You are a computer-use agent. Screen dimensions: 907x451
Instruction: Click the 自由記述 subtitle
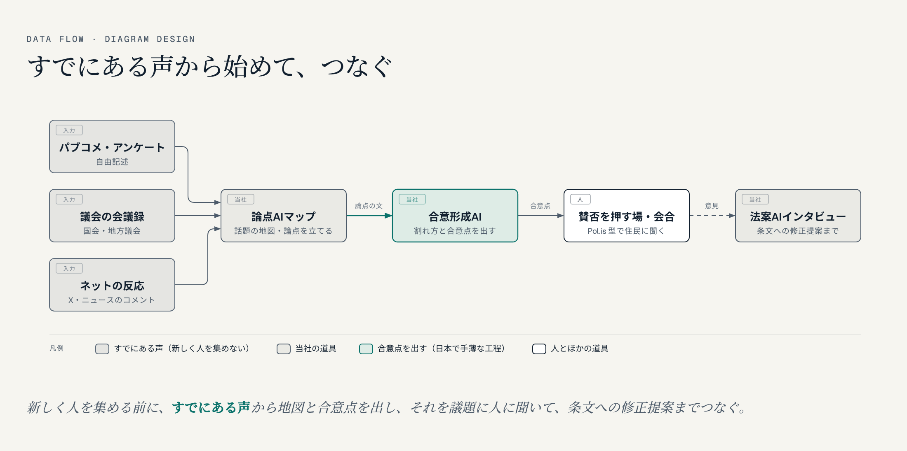tap(112, 162)
